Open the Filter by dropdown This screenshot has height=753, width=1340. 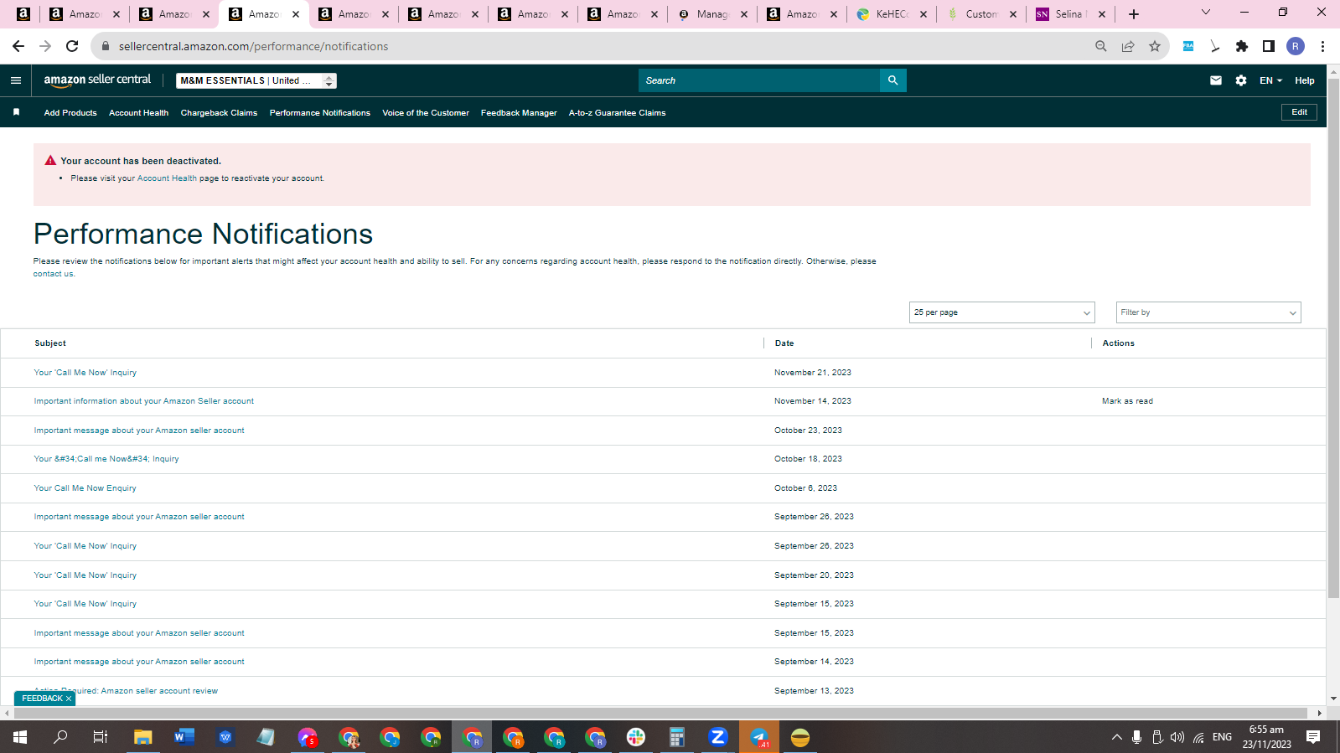coord(1208,312)
